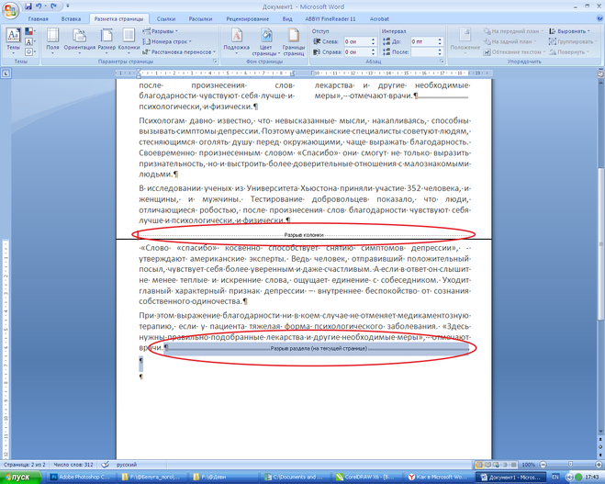The height and width of the screenshot is (484, 605).
Task: Open the Расстановка переносов dropdown
Action: click(x=180, y=52)
